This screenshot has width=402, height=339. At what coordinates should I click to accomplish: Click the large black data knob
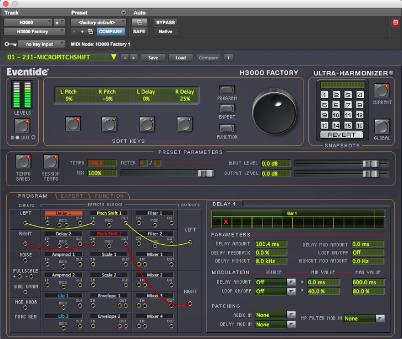tap(274, 112)
